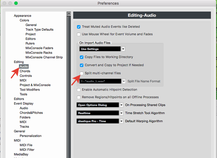Image resolution: width=217 pixels, height=158 pixels.
Task: Select top-level Editors category
Action: coord(19,99)
